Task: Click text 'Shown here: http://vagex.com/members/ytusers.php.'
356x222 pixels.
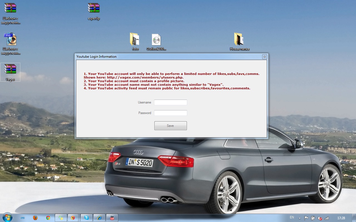Action: [x=133, y=77]
